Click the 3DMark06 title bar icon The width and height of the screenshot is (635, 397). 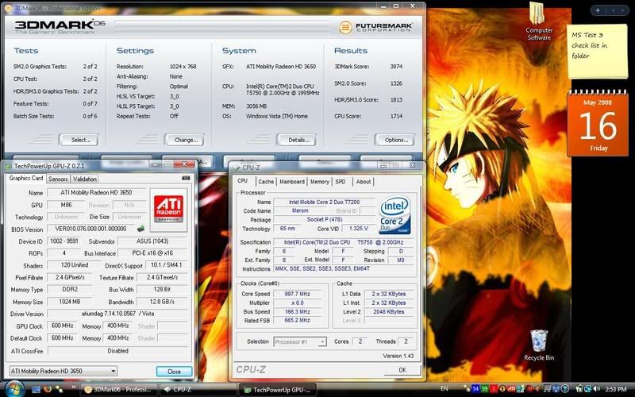[8, 9]
